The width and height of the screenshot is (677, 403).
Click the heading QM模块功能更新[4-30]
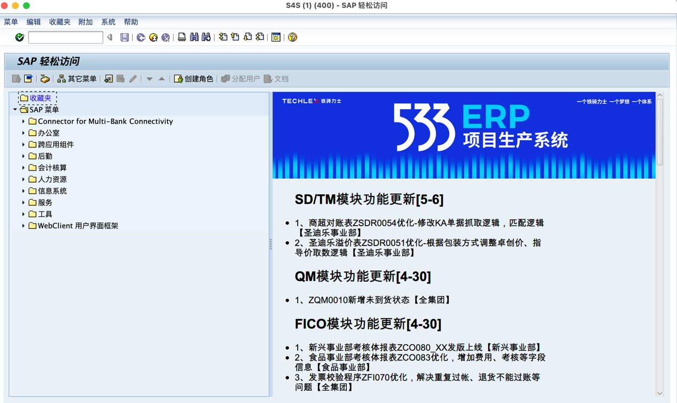(363, 276)
